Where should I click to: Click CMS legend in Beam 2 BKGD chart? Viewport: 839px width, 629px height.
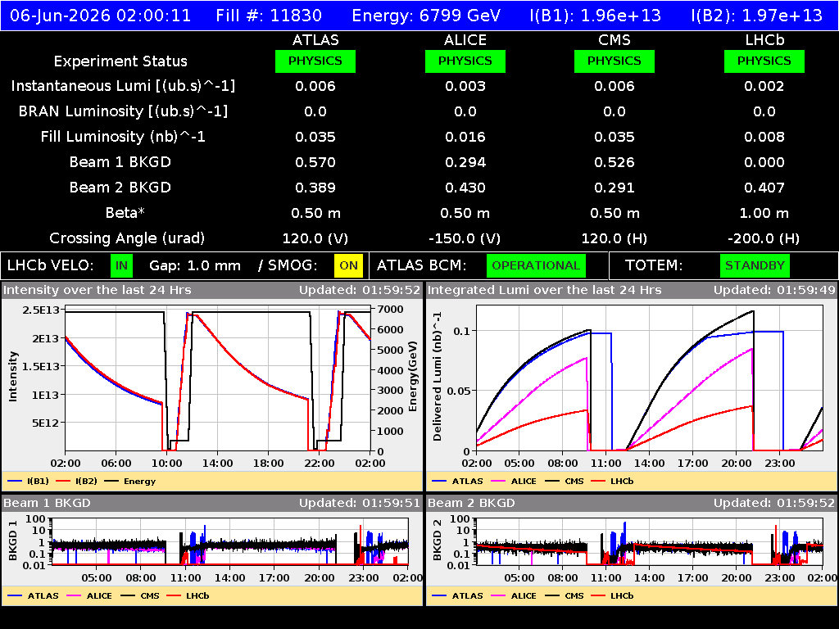565,596
